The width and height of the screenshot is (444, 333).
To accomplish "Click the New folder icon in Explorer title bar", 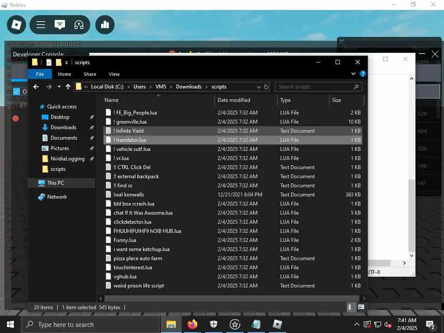I will tap(59, 62).
